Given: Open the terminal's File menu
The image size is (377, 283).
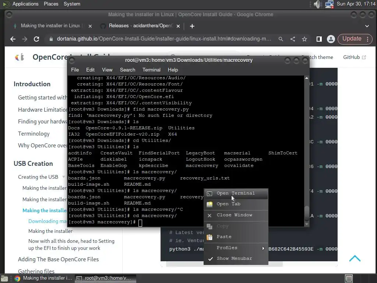Looking at the screenshot, I should point(75,70).
